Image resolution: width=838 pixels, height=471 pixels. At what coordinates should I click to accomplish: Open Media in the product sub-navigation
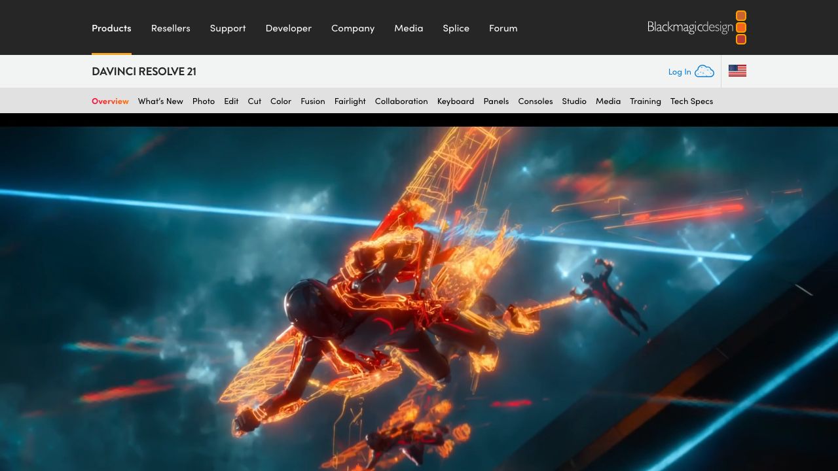pyautogui.click(x=608, y=101)
